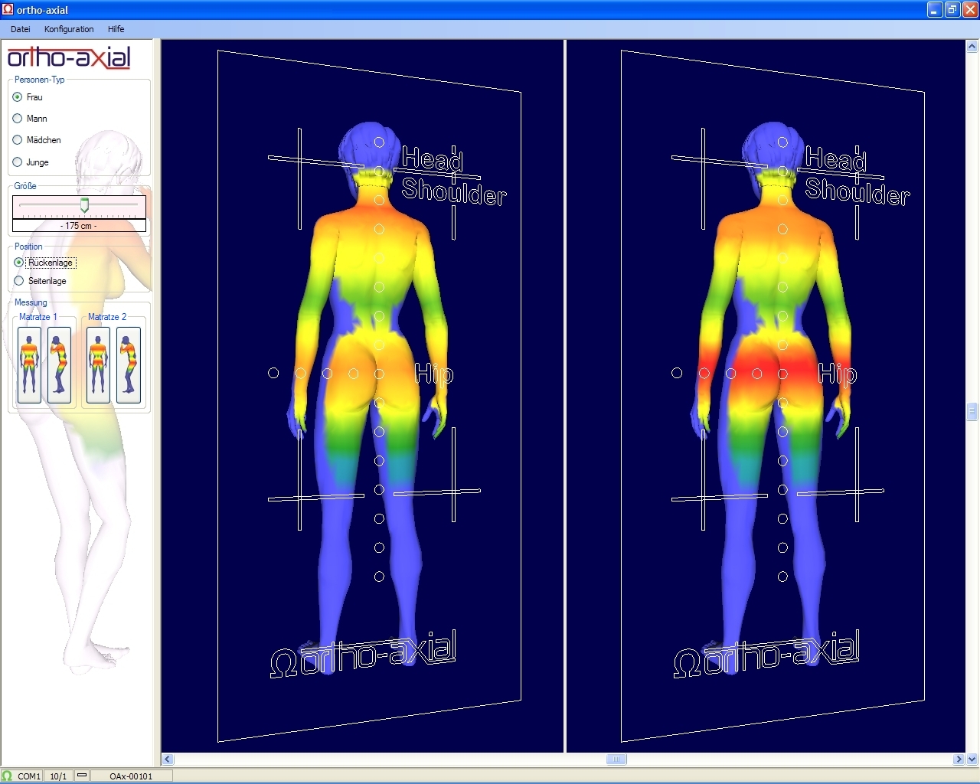
Task: Open the Hilfe menu
Action: tap(116, 29)
